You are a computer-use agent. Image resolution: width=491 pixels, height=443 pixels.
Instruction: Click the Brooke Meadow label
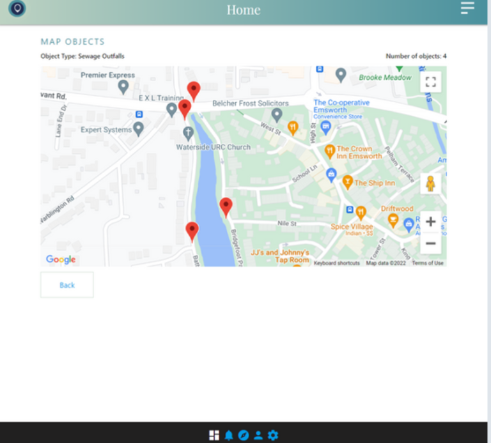385,77
